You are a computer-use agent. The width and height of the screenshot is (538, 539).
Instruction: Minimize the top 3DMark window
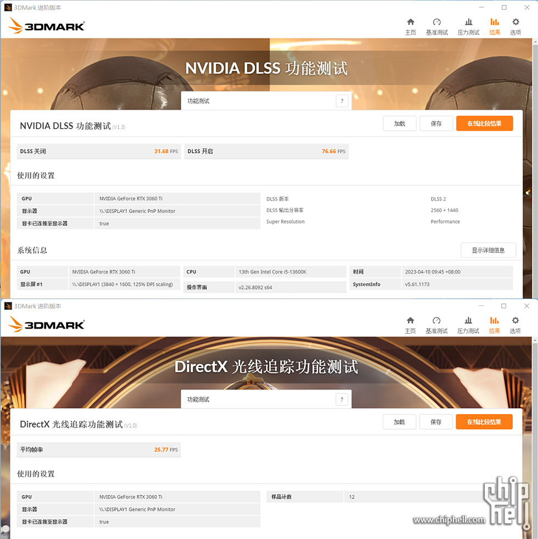[x=481, y=7]
